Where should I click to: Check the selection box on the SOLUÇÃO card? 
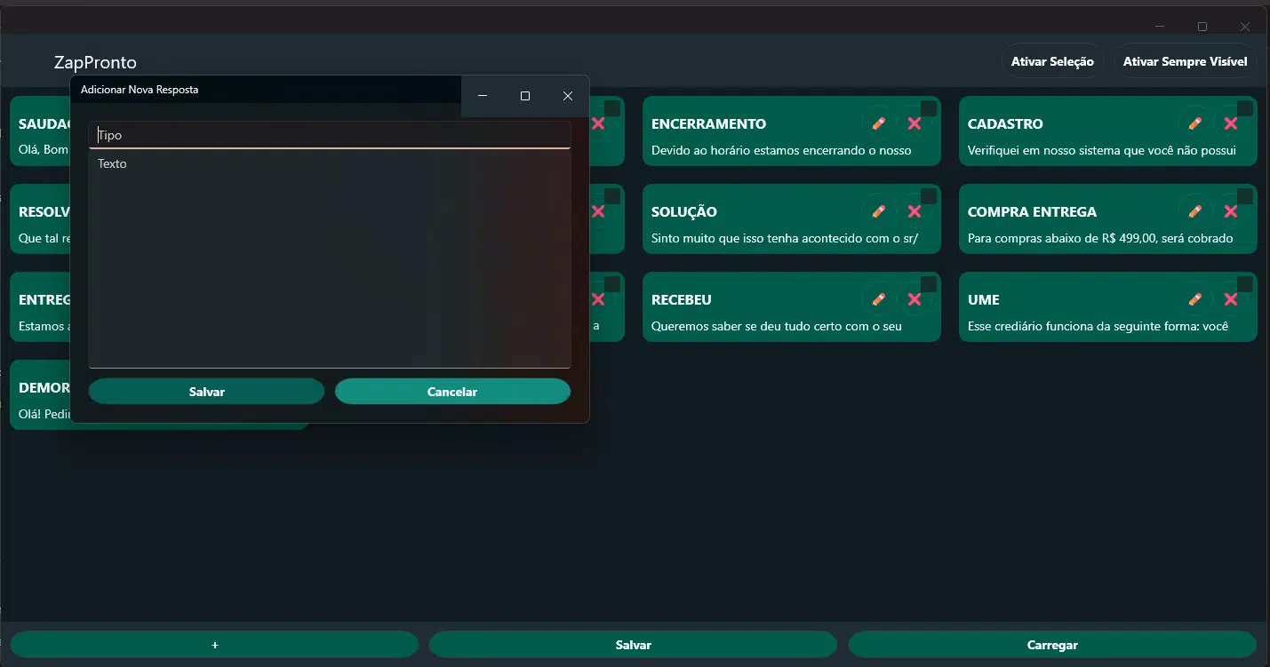pyautogui.click(x=929, y=196)
